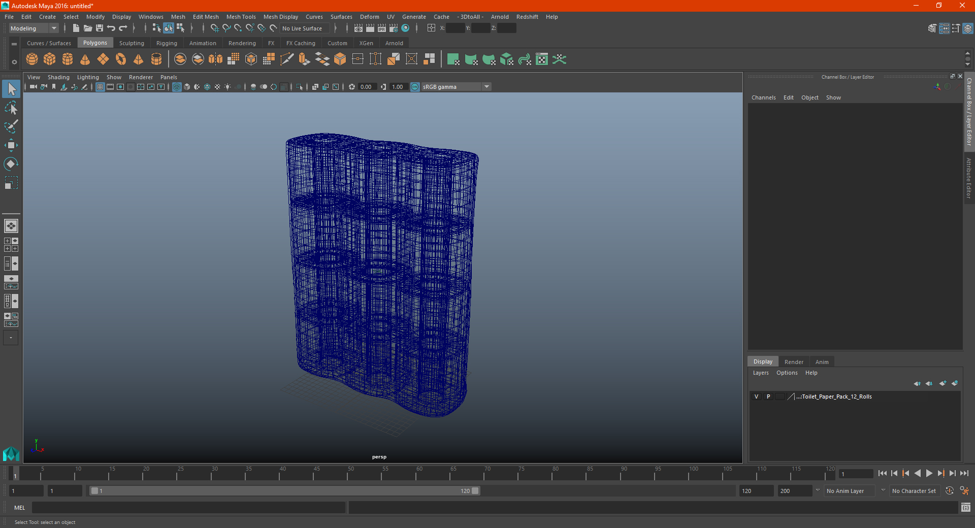
Task: Toggle wireframe display mode in viewport toolbar
Action: click(x=177, y=87)
